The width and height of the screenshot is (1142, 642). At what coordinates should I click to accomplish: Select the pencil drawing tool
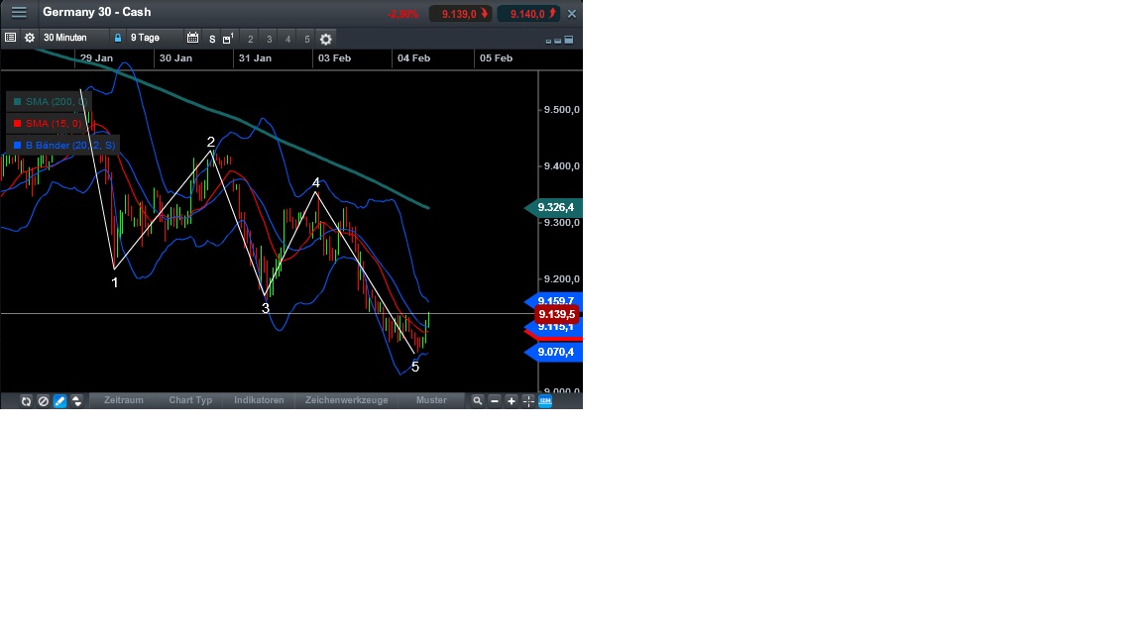coord(58,400)
